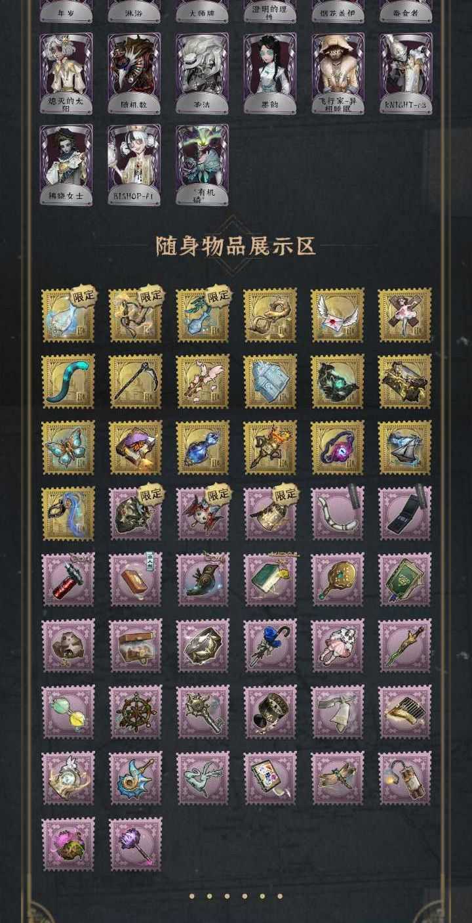The height and width of the screenshot is (923, 472).
Task: Choose the blue butterfly accessory stamp
Action: (x=68, y=448)
